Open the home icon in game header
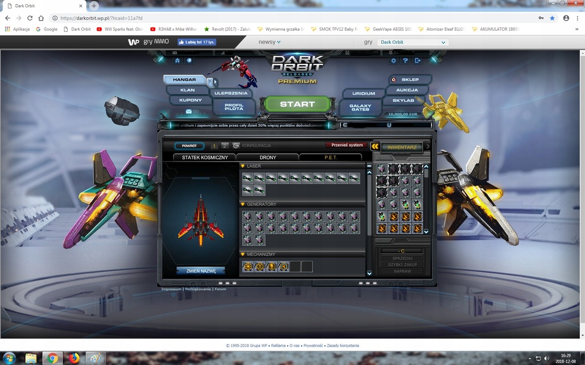This screenshot has height=365, width=585. point(177,60)
